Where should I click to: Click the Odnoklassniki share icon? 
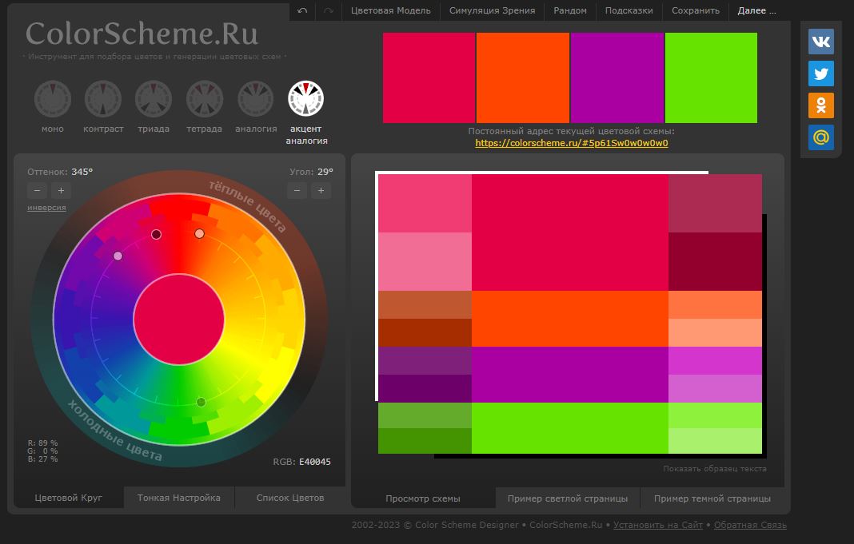820,105
